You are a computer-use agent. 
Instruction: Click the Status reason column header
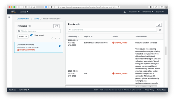141,36
